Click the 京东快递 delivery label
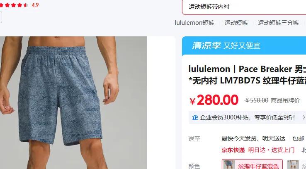 (x=233, y=150)
